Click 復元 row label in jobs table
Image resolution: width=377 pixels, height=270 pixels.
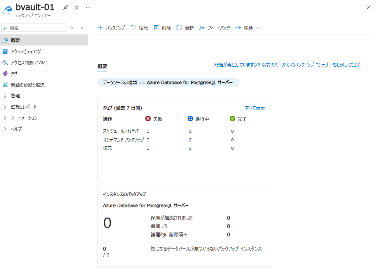click(108, 148)
